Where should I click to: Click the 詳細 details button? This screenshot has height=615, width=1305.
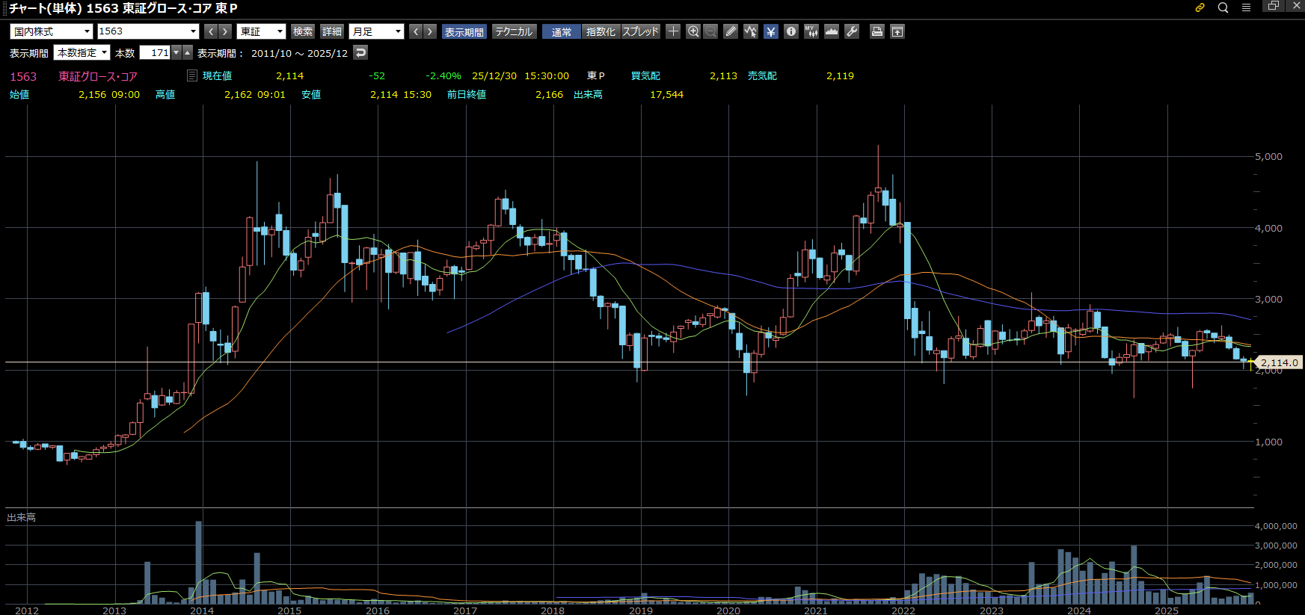point(331,31)
